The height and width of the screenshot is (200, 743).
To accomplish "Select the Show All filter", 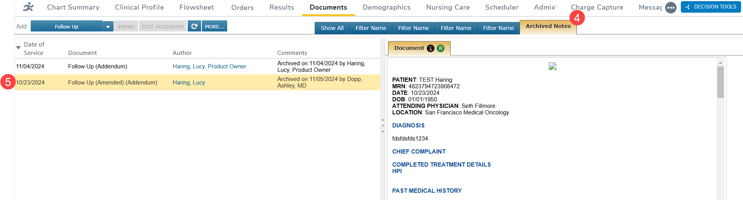I will click(332, 28).
